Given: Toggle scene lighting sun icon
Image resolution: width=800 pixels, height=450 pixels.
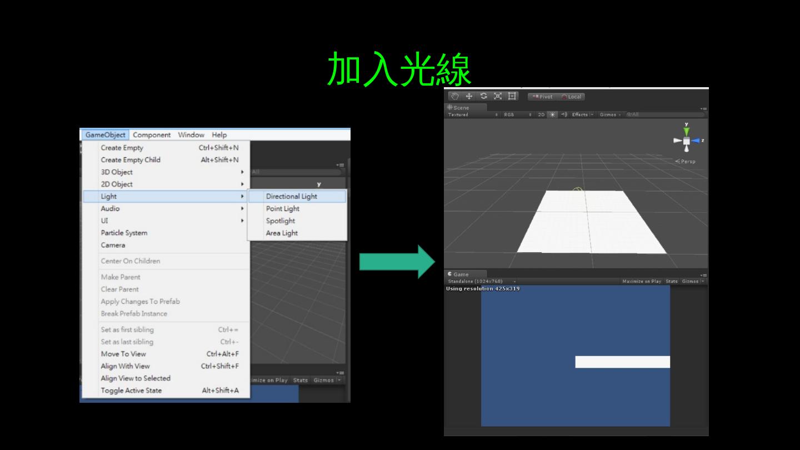Looking at the screenshot, I should point(553,114).
